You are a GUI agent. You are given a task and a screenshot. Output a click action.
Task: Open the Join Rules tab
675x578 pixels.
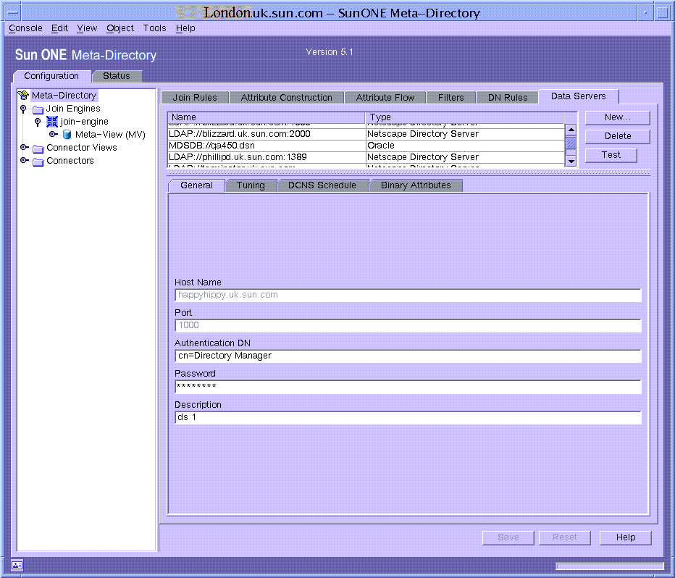pyautogui.click(x=195, y=98)
